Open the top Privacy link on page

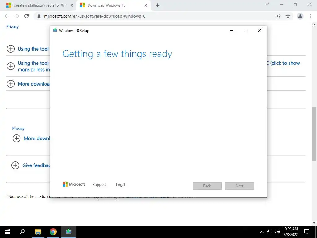pyautogui.click(x=12, y=27)
